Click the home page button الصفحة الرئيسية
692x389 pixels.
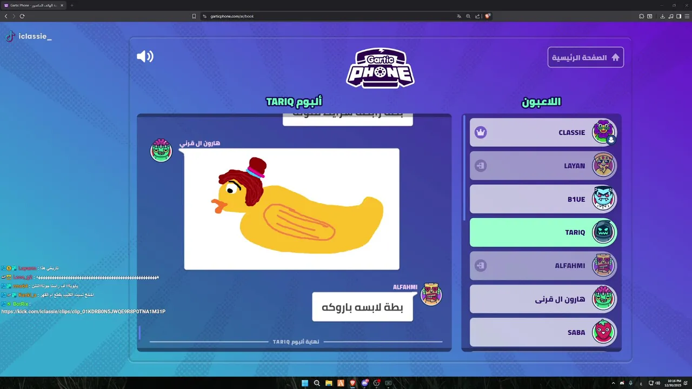(x=585, y=57)
